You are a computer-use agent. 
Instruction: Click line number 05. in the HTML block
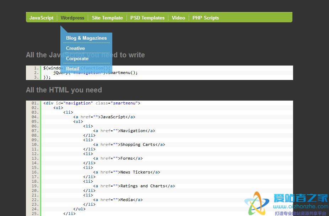[x=35, y=121]
